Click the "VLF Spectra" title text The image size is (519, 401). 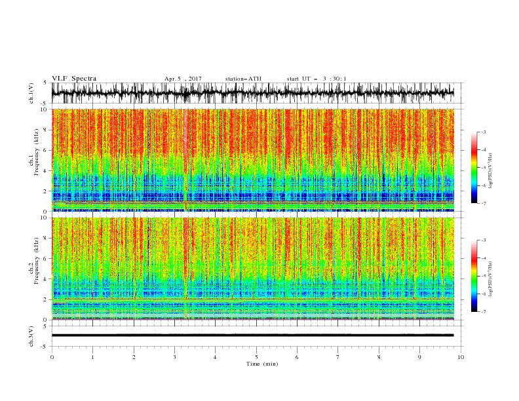pos(74,79)
